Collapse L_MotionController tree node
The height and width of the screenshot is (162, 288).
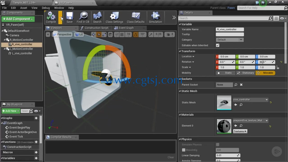[x=5, y=49]
